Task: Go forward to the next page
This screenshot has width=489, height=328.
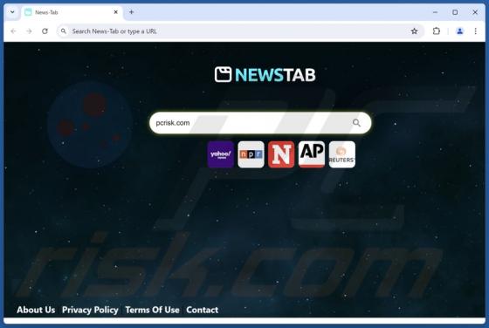Action: (x=29, y=31)
